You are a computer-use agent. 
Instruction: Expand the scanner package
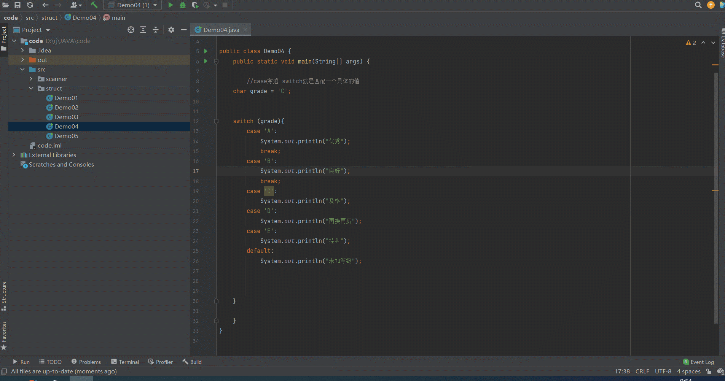(x=31, y=79)
